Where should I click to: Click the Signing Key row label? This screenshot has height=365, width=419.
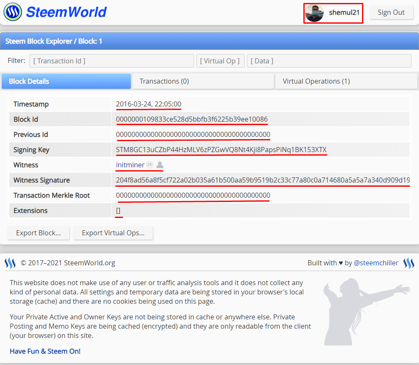point(31,150)
